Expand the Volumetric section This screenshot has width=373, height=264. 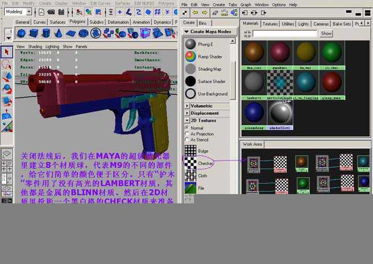(187, 106)
